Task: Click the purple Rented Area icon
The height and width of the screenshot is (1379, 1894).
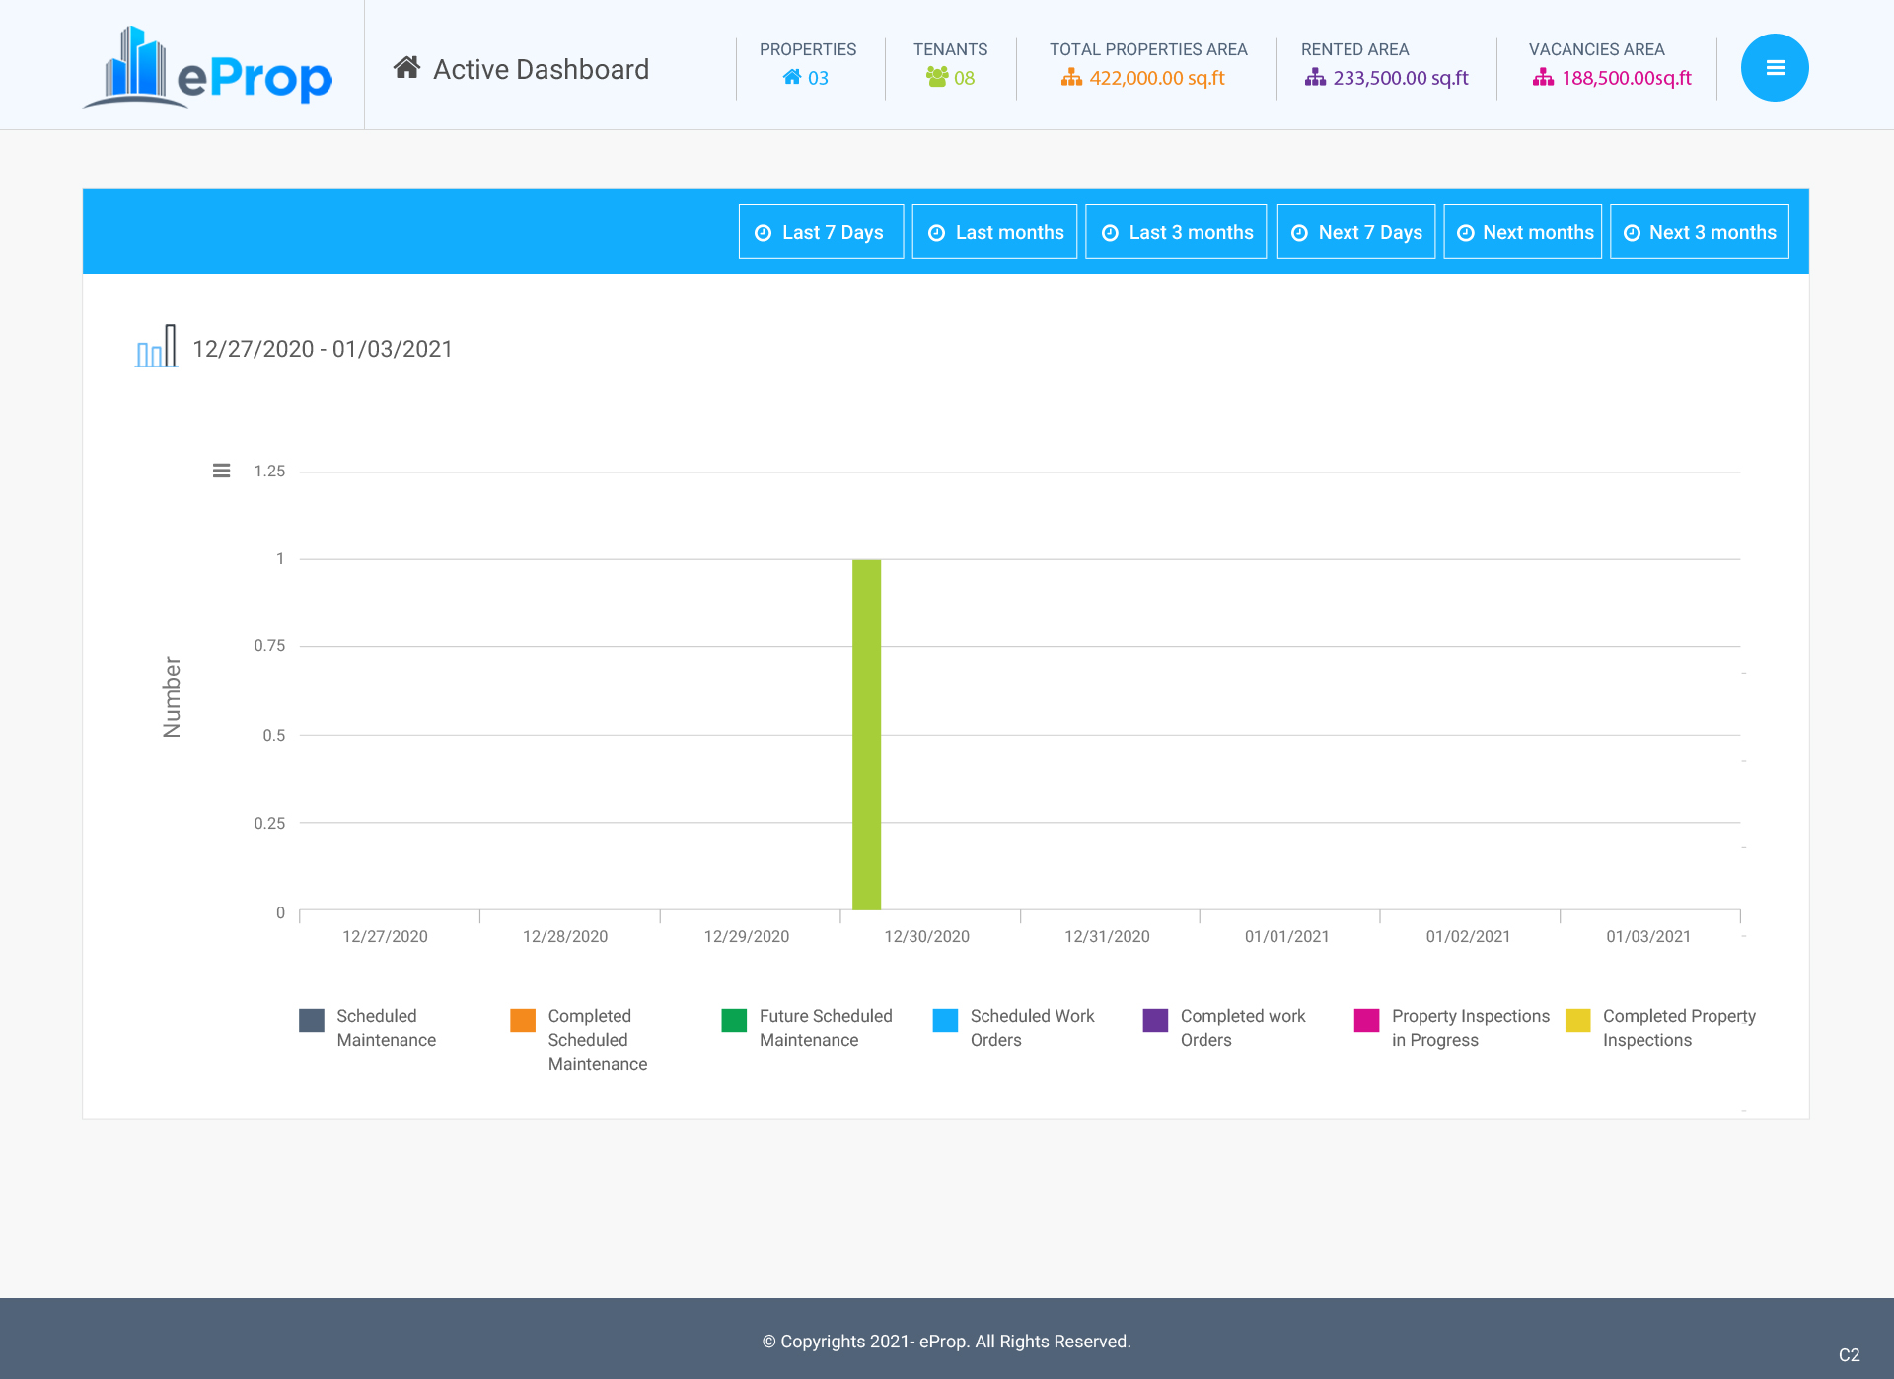Action: pos(1315,77)
